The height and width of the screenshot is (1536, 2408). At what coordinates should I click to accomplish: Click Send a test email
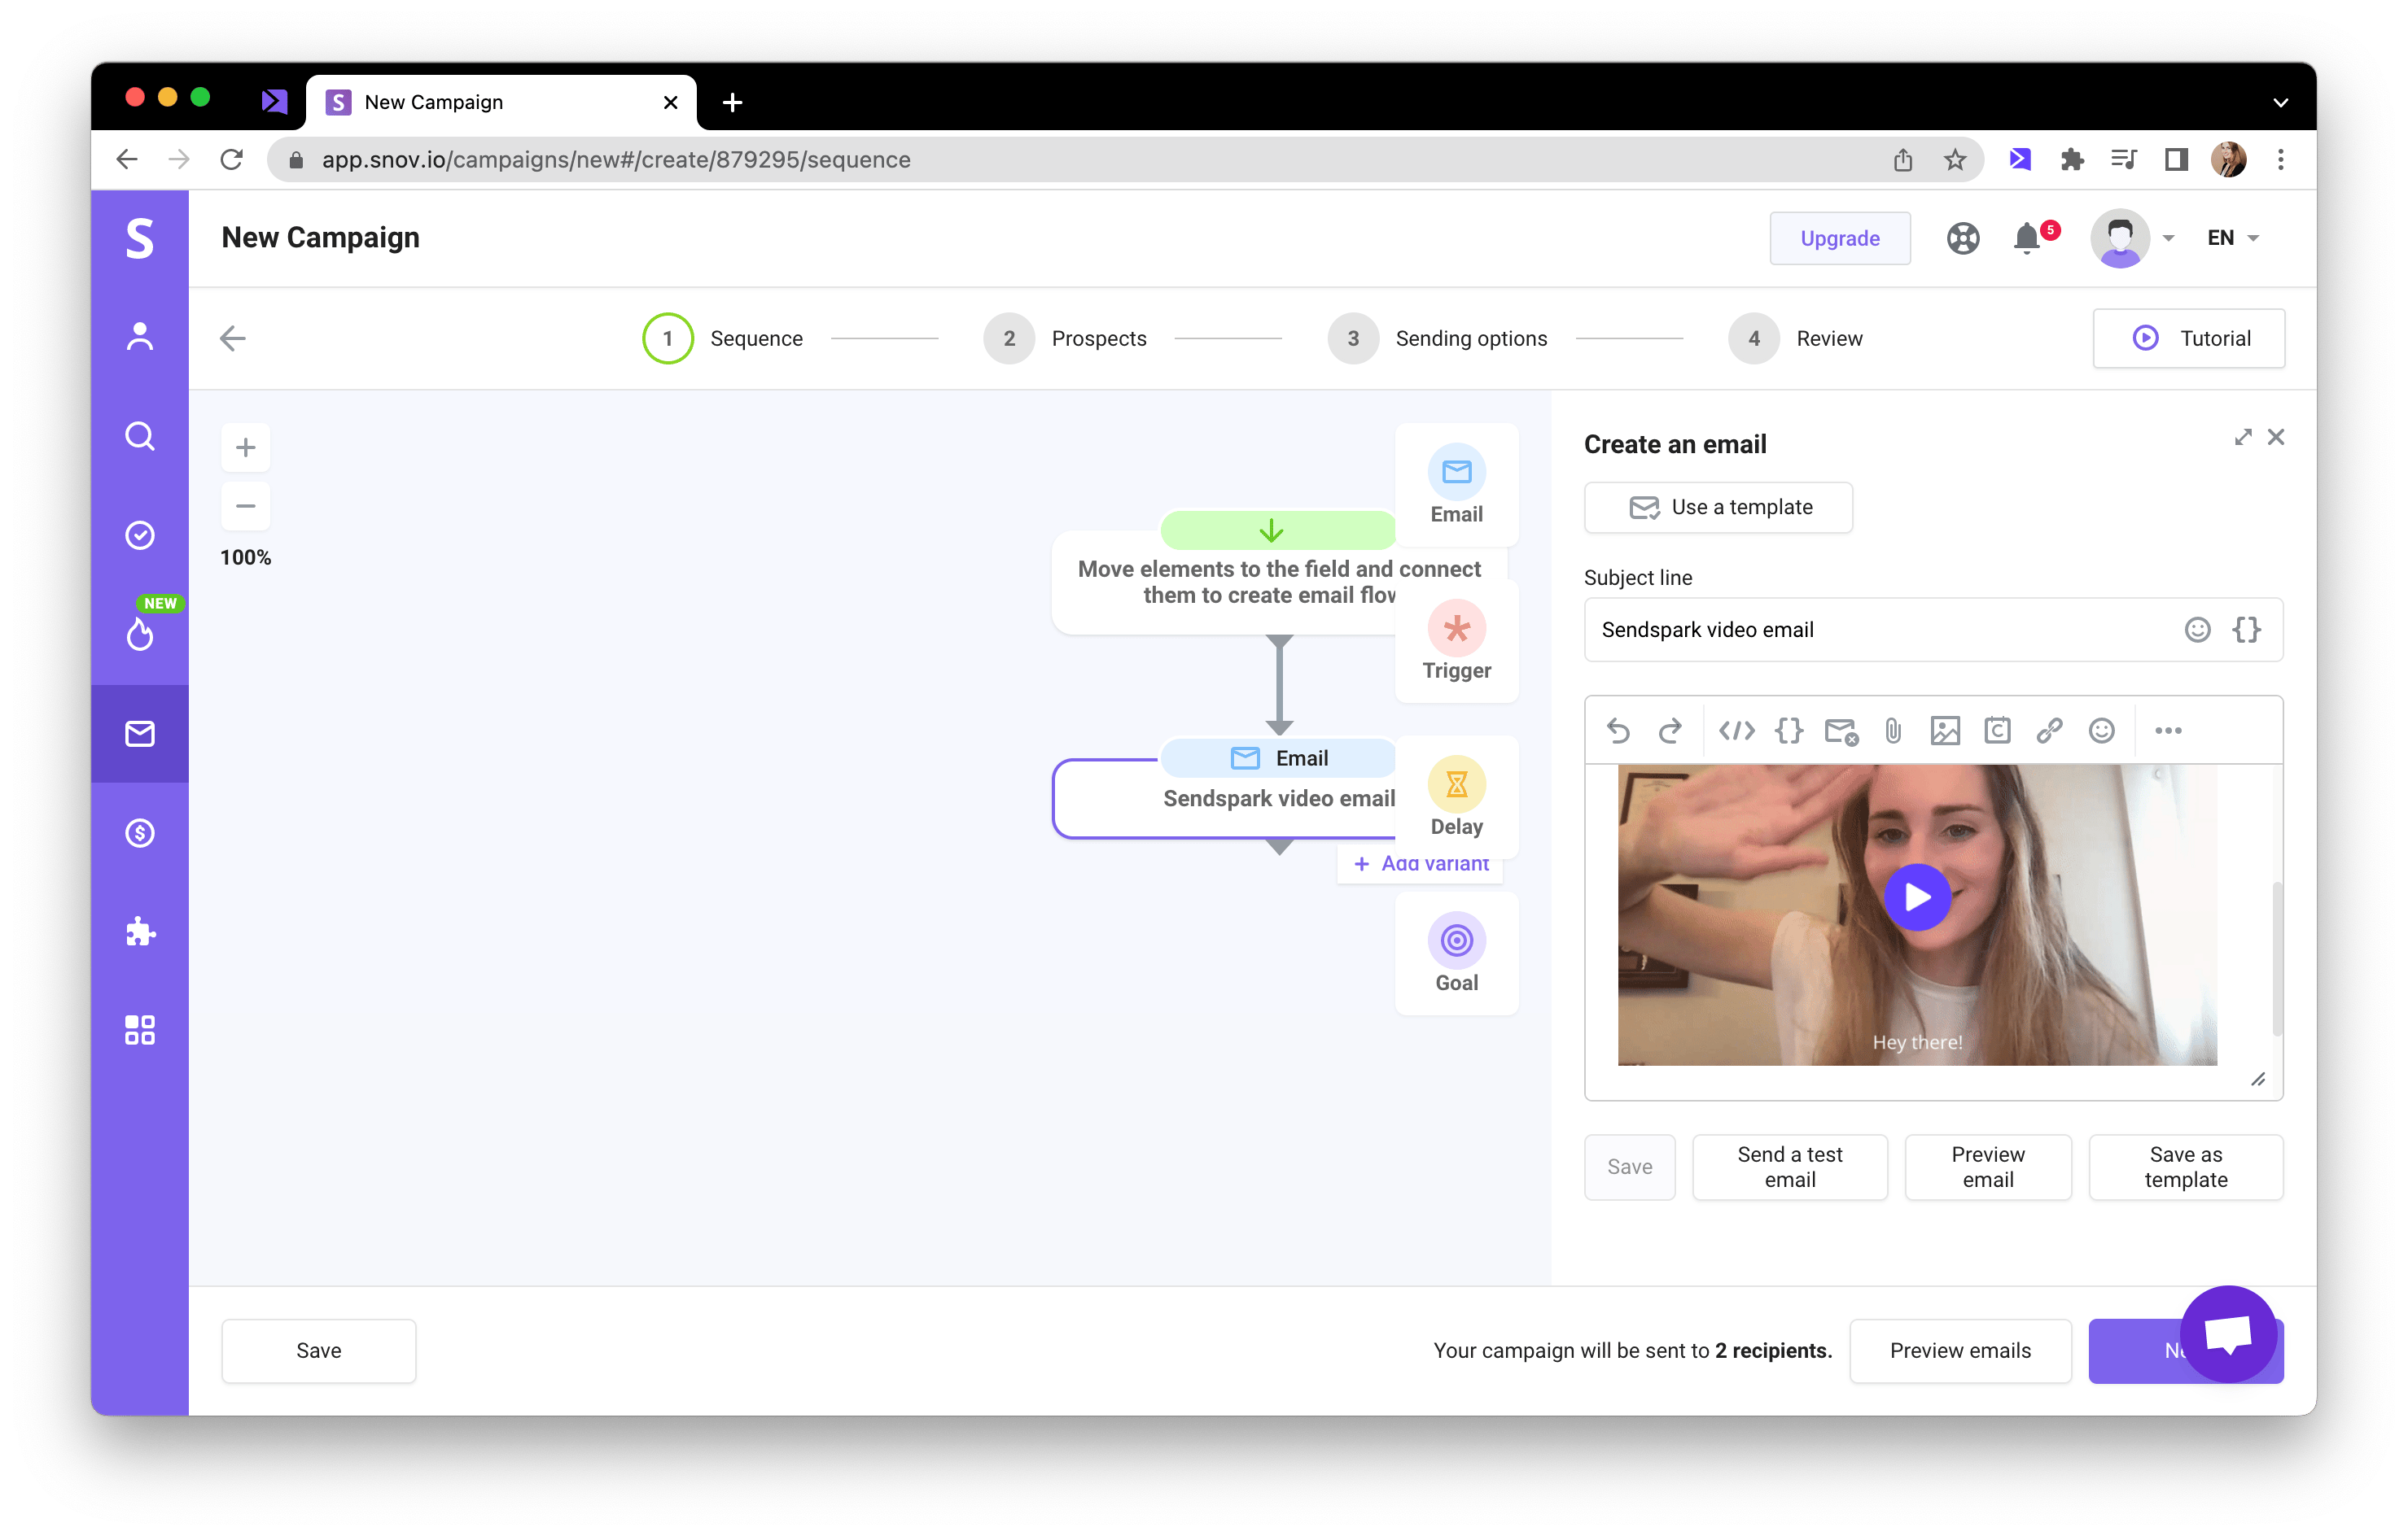pyautogui.click(x=1790, y=1167)
